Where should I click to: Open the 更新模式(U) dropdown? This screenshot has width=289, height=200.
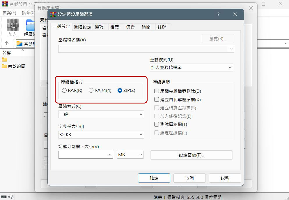pos(191,68)
